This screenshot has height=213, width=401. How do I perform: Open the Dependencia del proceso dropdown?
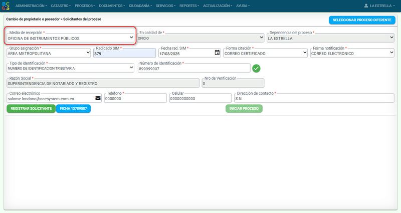tap(330, 38)
